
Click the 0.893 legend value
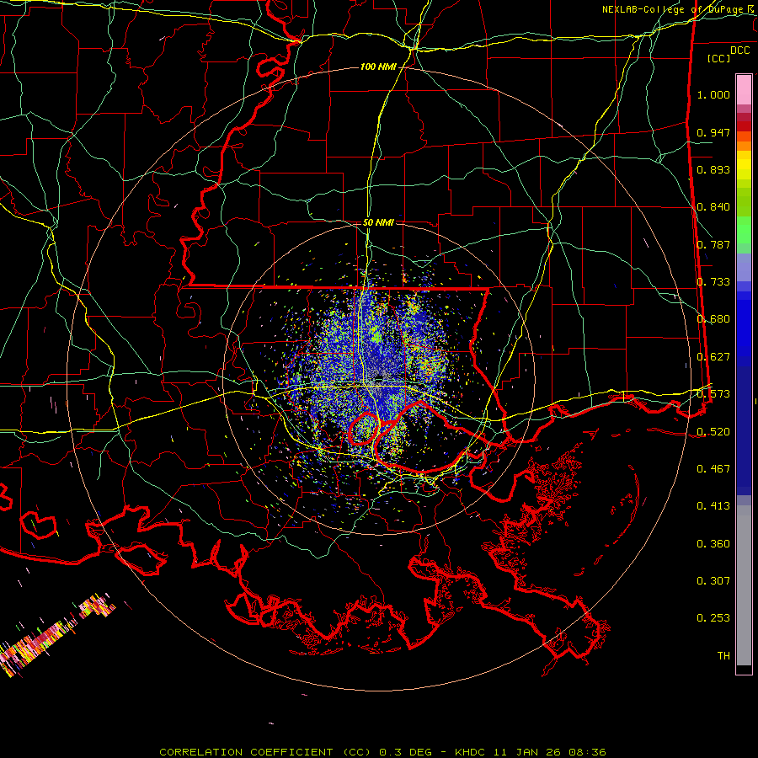(x=713, y=169)
